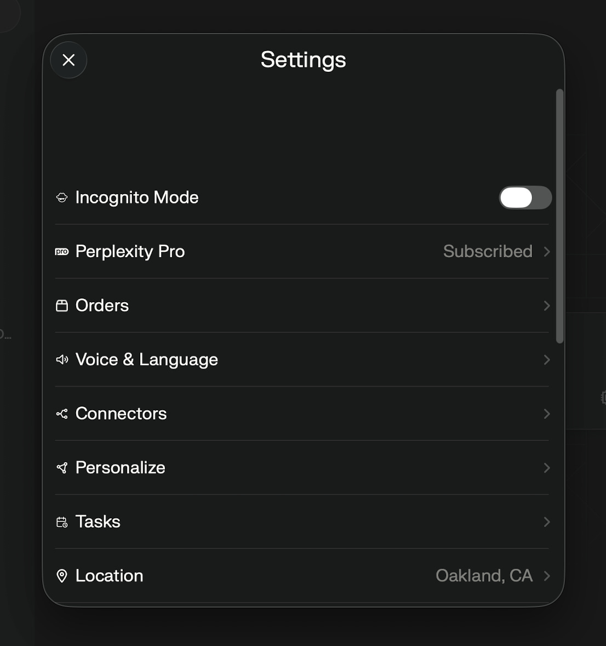Click the Perplexity Pro badge icon
This screenshot has width=606, height=646.
click(x=62, y=252)
